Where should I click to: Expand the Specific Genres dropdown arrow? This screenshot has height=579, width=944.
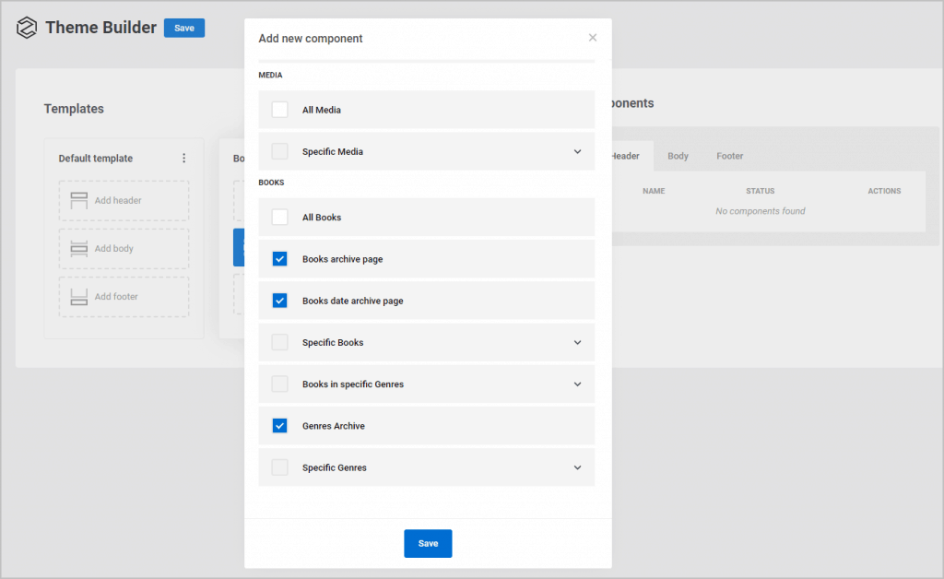pyautogui.click(x=578, y=467)
